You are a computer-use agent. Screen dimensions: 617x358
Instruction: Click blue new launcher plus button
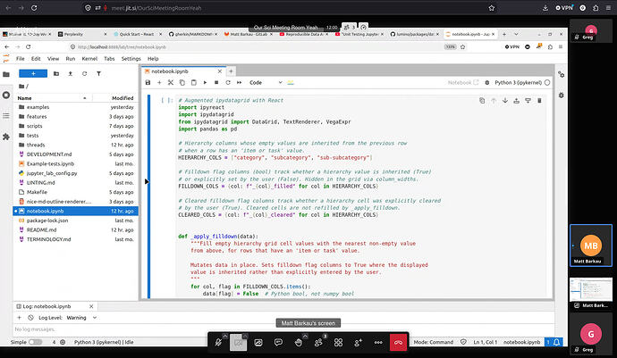tap(33, 73)
